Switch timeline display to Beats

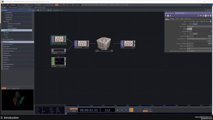click(74, 111)
